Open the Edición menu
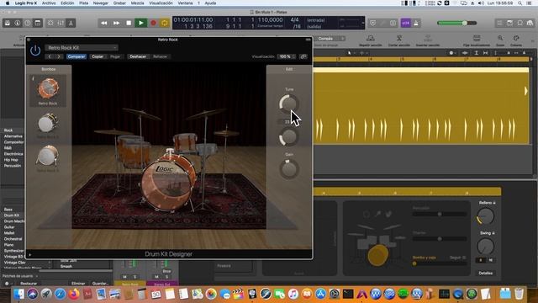This screenshot has width=538, height=303. click(x=67, y=3)
